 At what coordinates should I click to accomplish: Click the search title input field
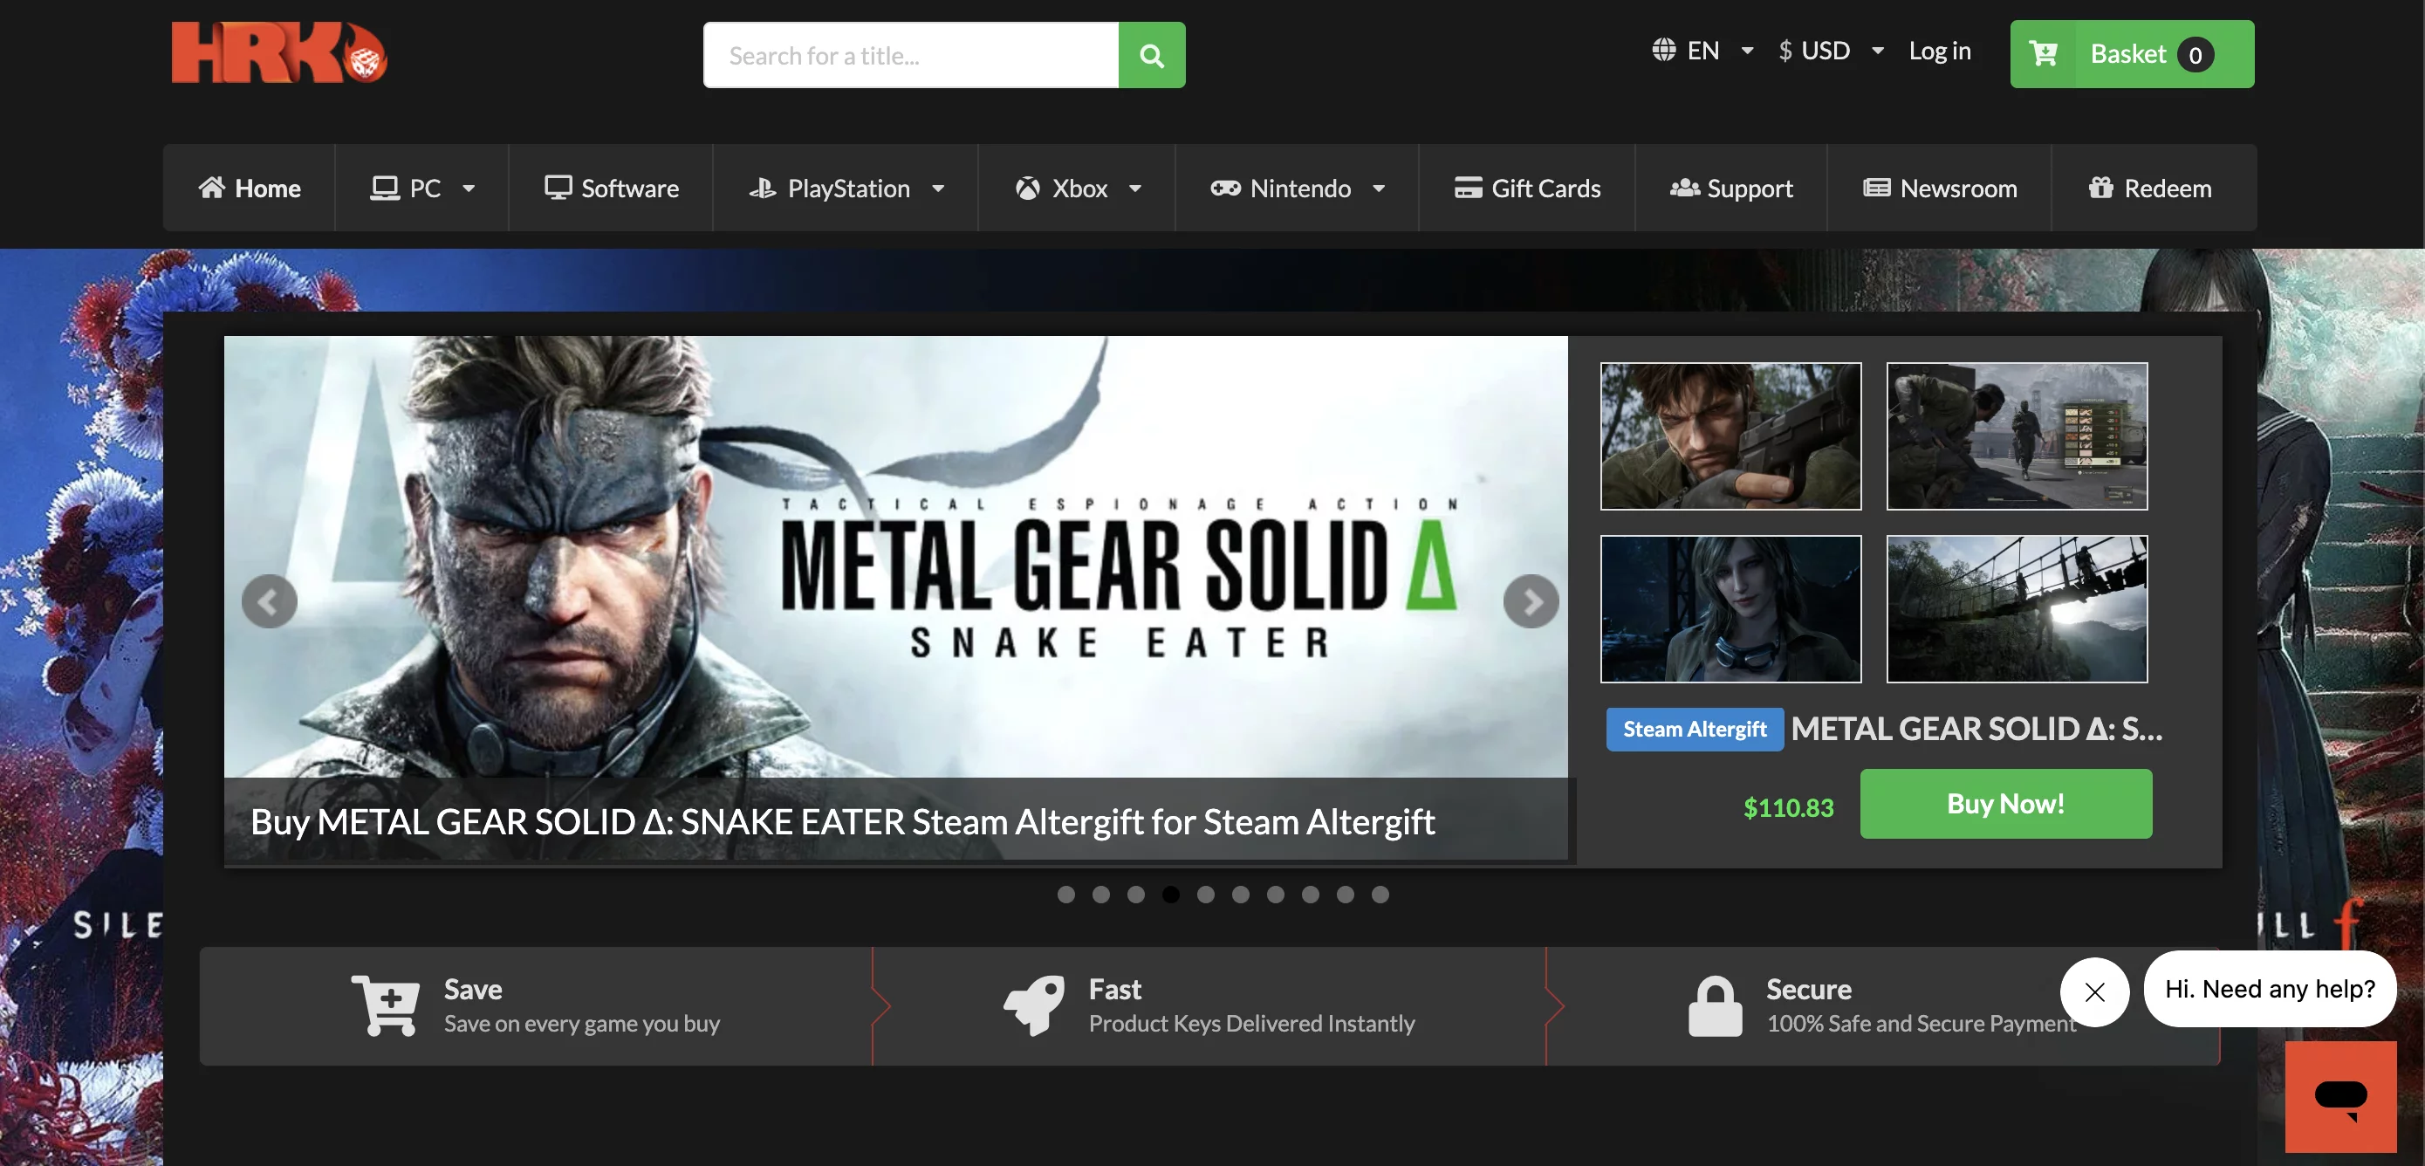(909, 55)
